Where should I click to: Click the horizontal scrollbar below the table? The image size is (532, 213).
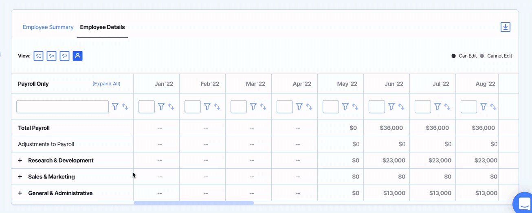[194, 203]
